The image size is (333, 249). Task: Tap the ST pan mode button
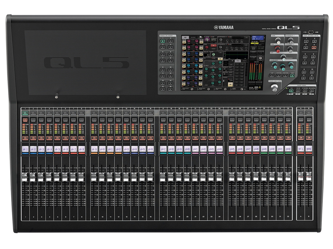click(x=213, y=45)
